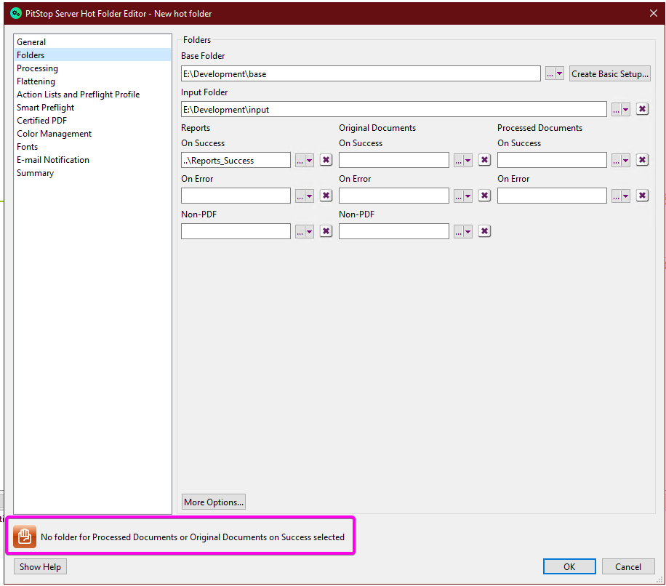Focus Original Documents Non-PDF field

click(x=394, y=232)
